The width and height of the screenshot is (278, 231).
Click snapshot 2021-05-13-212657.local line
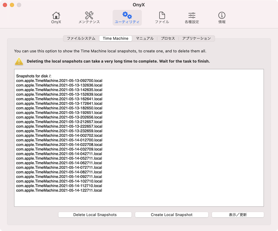[x=59, y=122]
